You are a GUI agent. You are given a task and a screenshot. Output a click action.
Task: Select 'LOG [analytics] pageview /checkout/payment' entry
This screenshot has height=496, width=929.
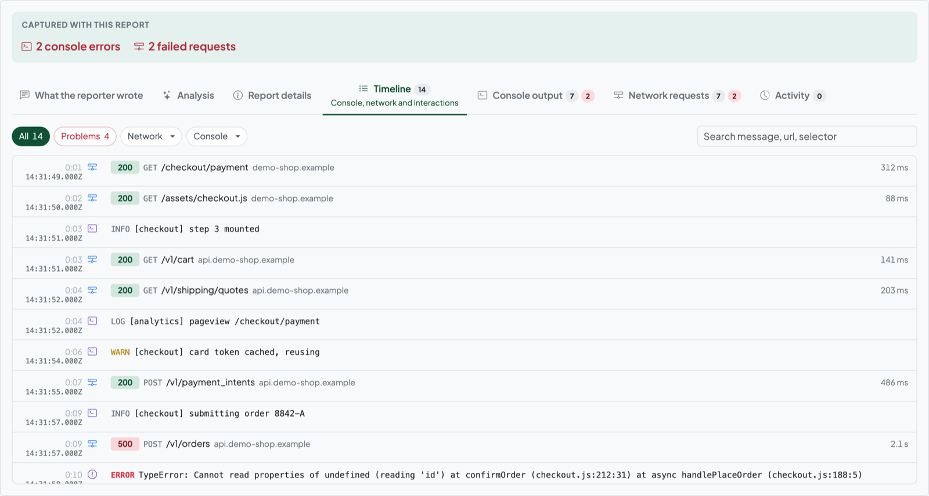click(215, 321)
